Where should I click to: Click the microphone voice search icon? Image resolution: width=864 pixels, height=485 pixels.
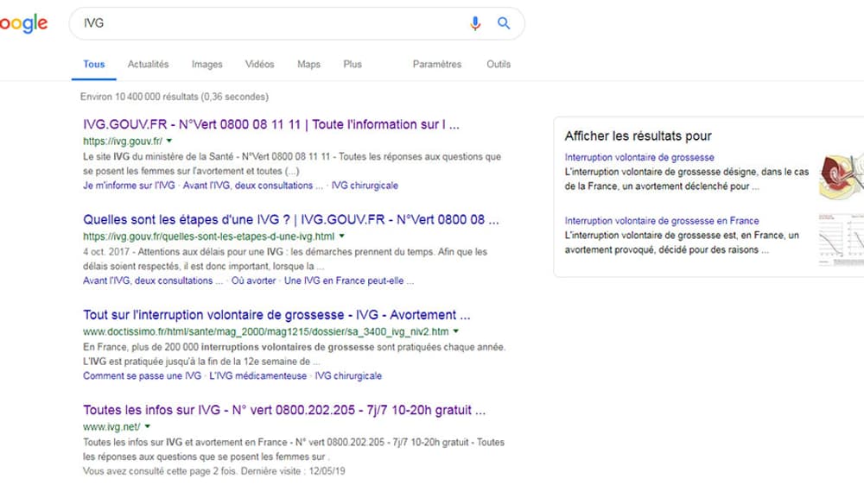475,23
